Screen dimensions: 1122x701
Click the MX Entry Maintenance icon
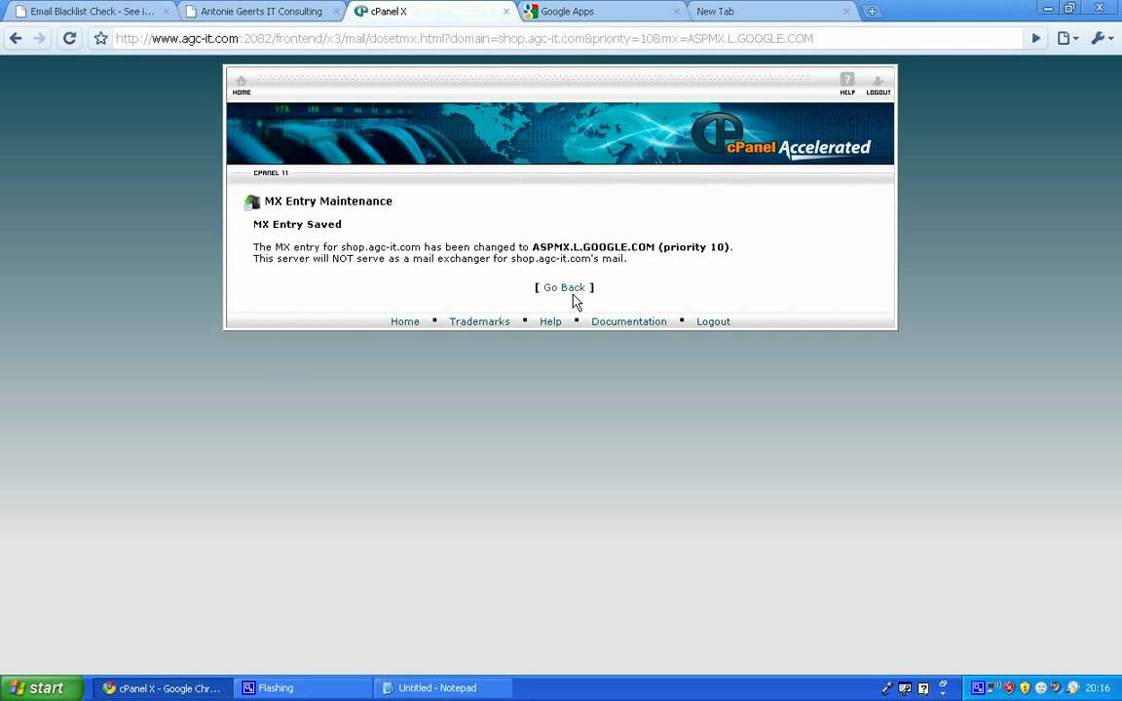[252, 202]
